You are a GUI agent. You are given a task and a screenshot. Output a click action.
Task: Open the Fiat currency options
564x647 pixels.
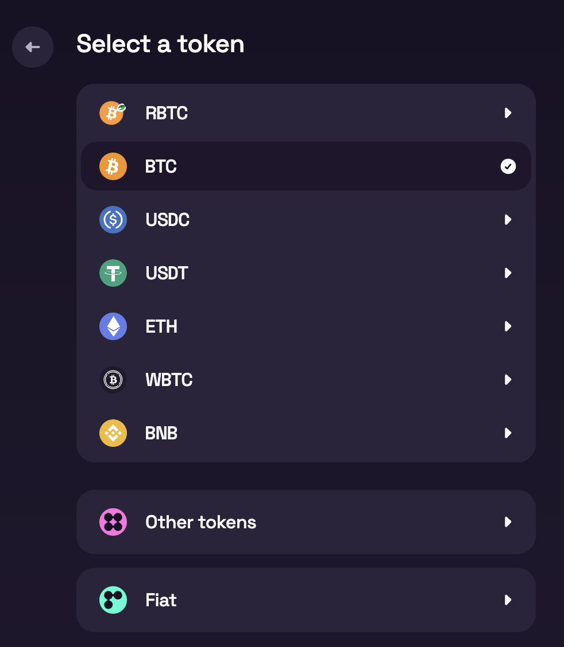click(508, 600)
